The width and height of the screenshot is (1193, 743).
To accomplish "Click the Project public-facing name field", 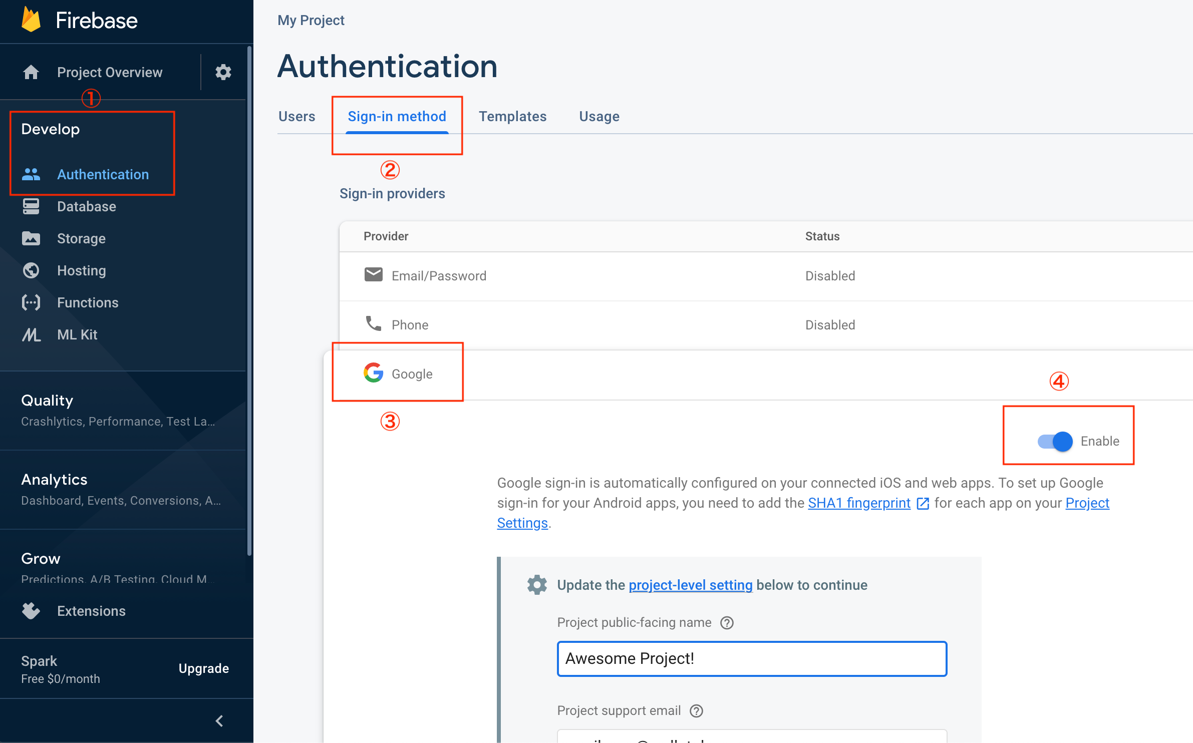I will tap(752, 659).
